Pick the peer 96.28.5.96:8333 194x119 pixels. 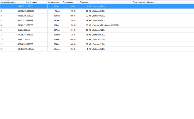tap(24, 30)
